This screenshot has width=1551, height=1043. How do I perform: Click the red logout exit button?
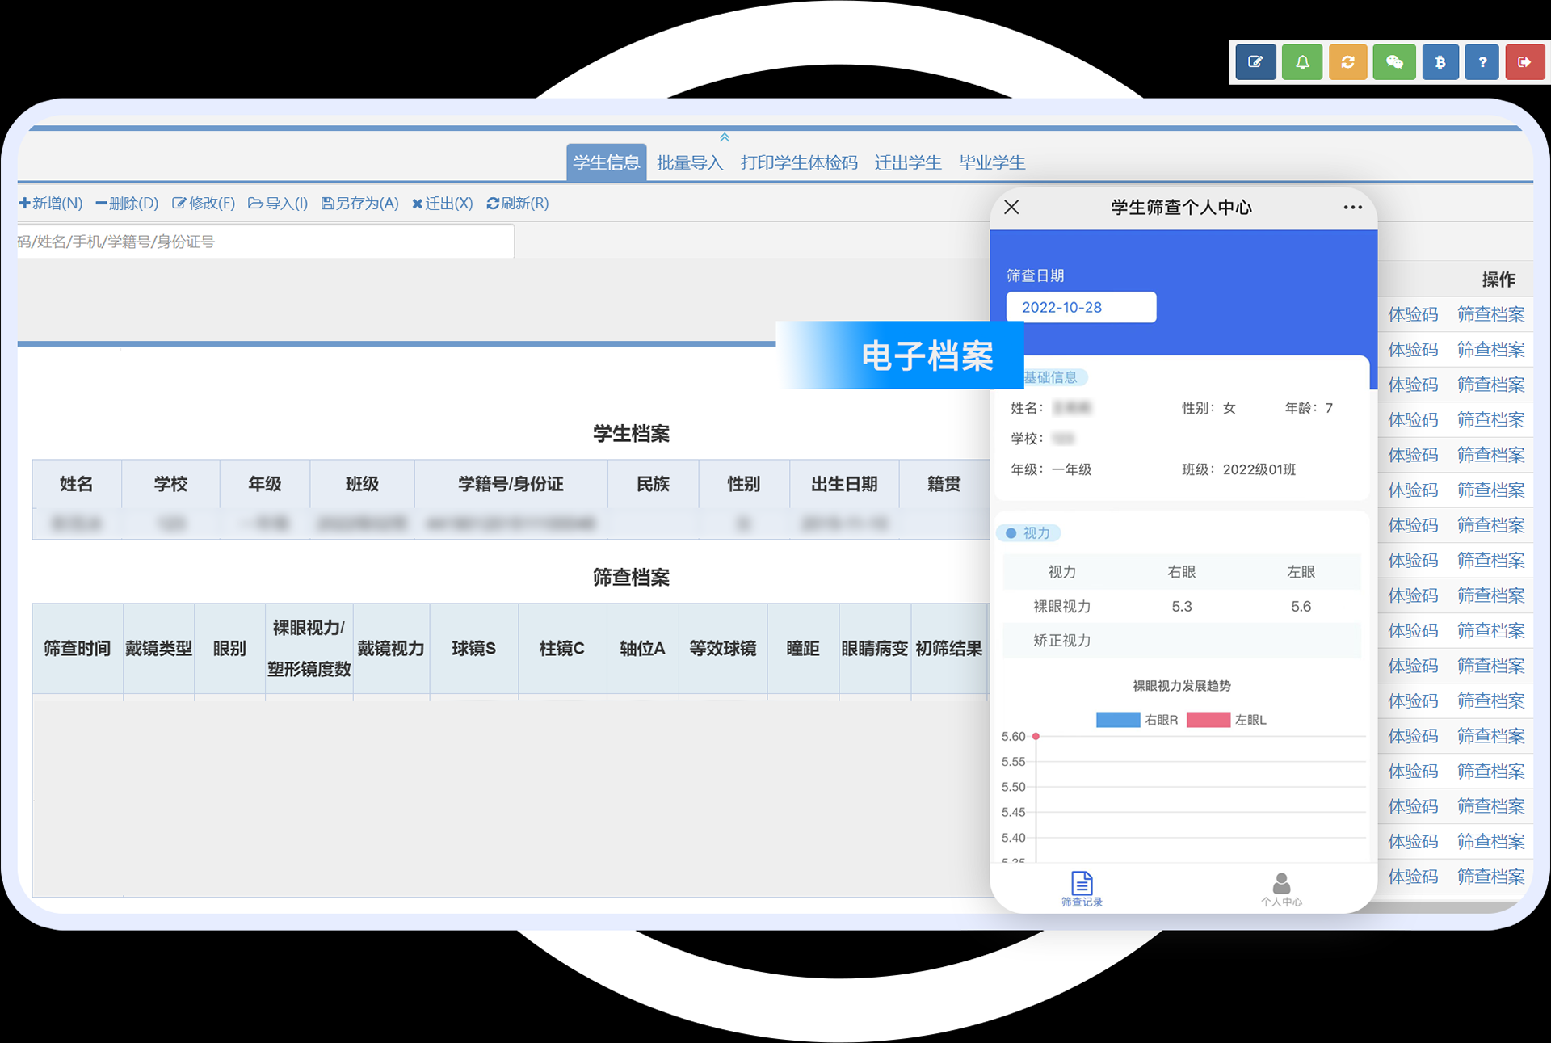coord(1524,62)
